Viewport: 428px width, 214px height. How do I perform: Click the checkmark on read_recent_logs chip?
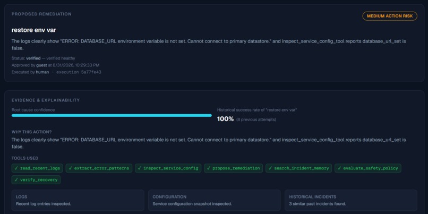point(16,168)
